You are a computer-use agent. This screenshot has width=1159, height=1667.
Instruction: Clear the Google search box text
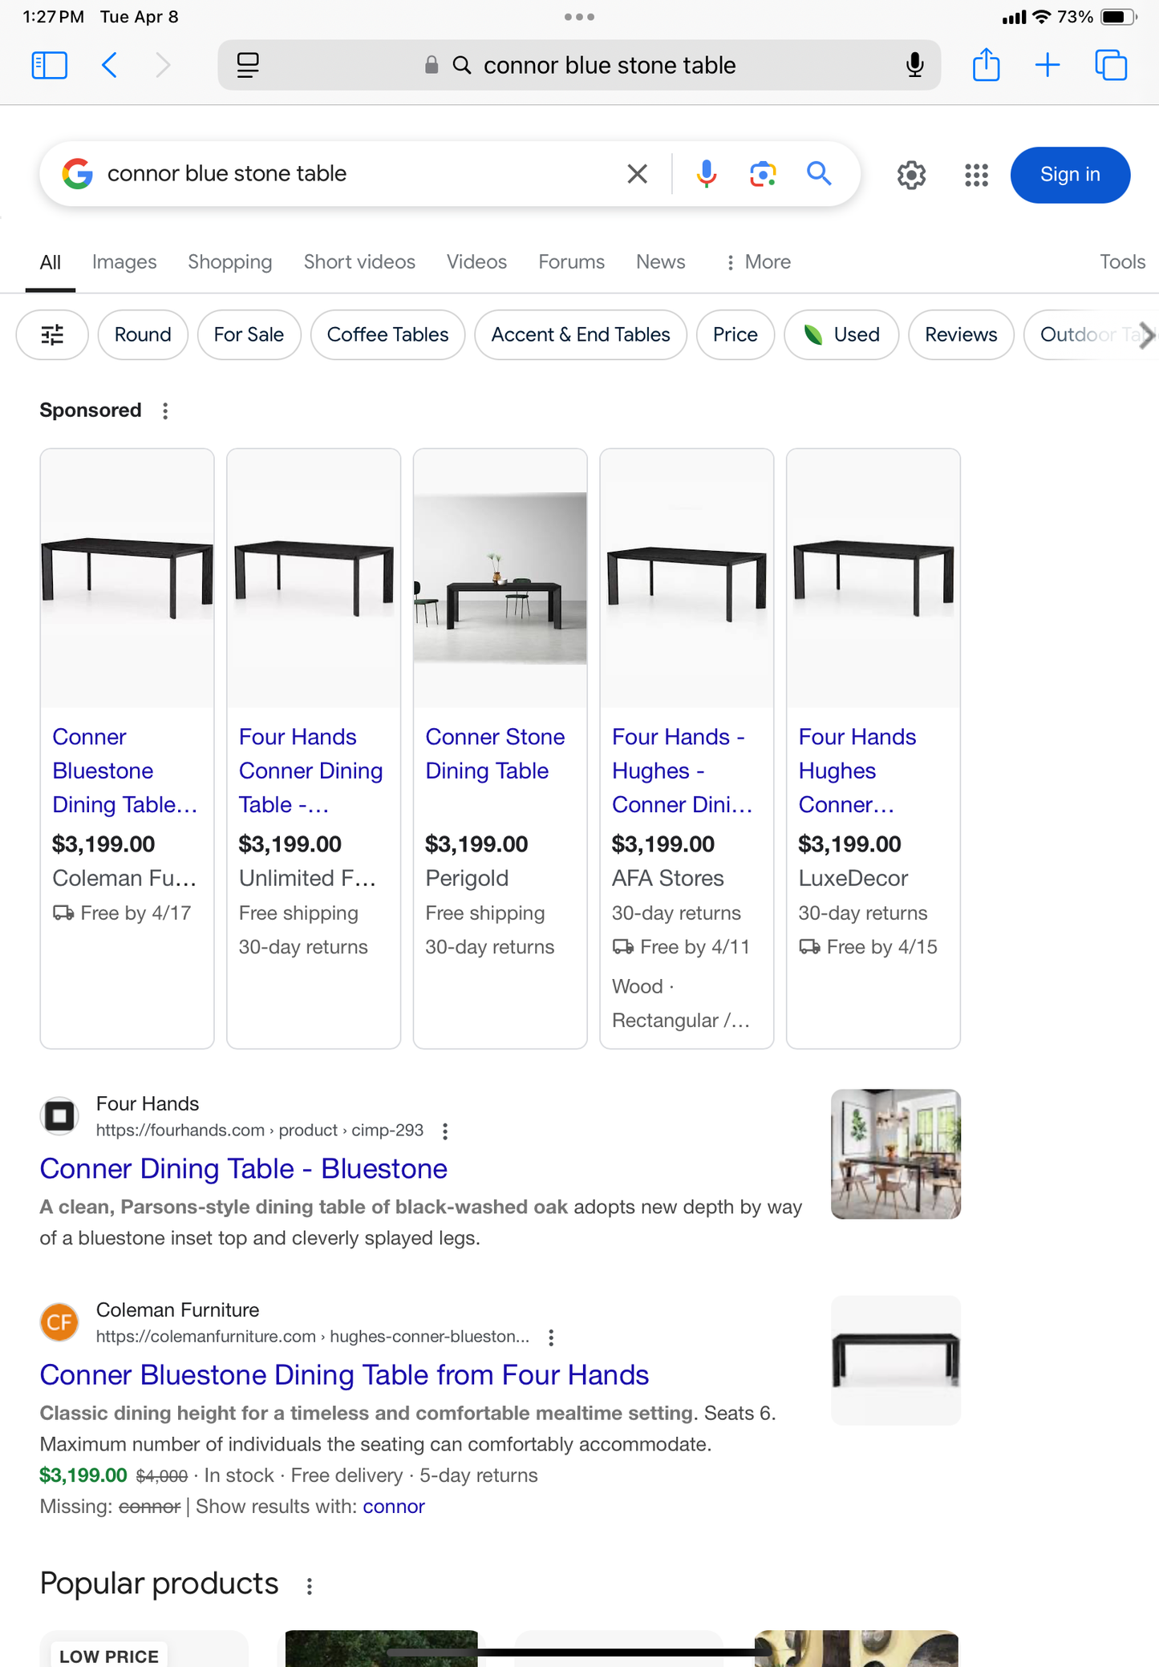pyautogui.click(x=637, y=174)
